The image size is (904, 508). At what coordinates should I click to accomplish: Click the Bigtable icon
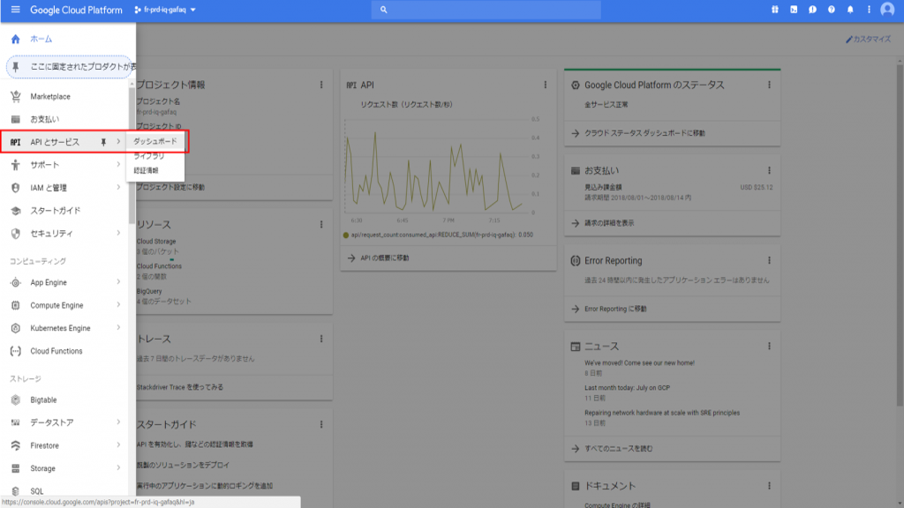pyautogui.click(x=16, y=400)
